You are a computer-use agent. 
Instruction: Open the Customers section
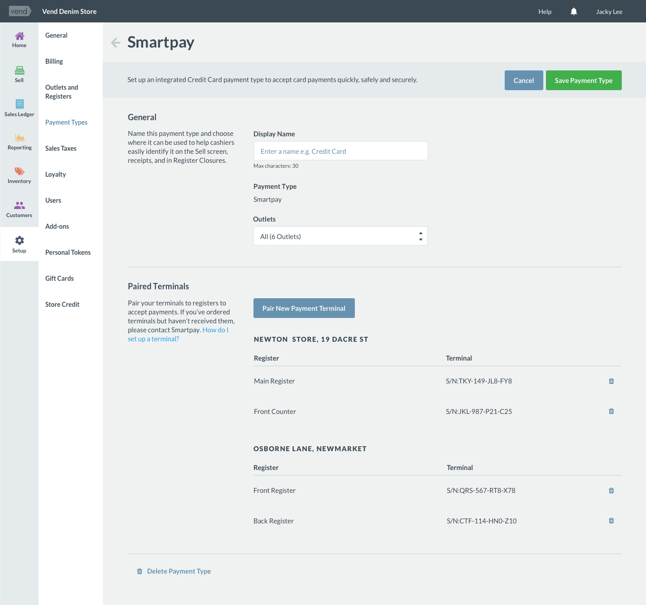(19, 210)
